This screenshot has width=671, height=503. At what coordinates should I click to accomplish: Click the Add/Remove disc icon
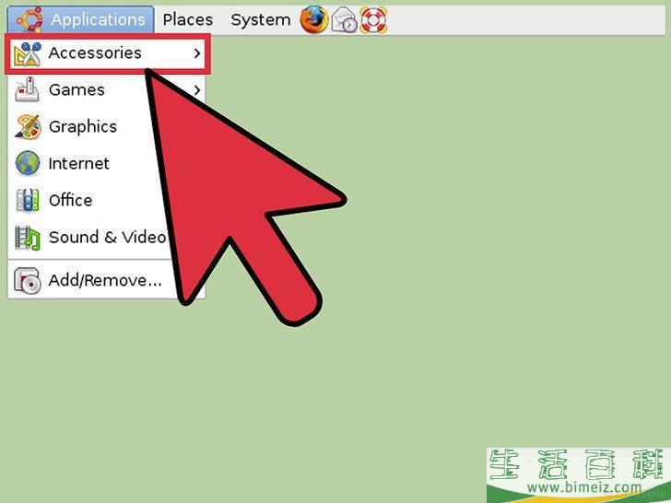click(x=28, y=281)
